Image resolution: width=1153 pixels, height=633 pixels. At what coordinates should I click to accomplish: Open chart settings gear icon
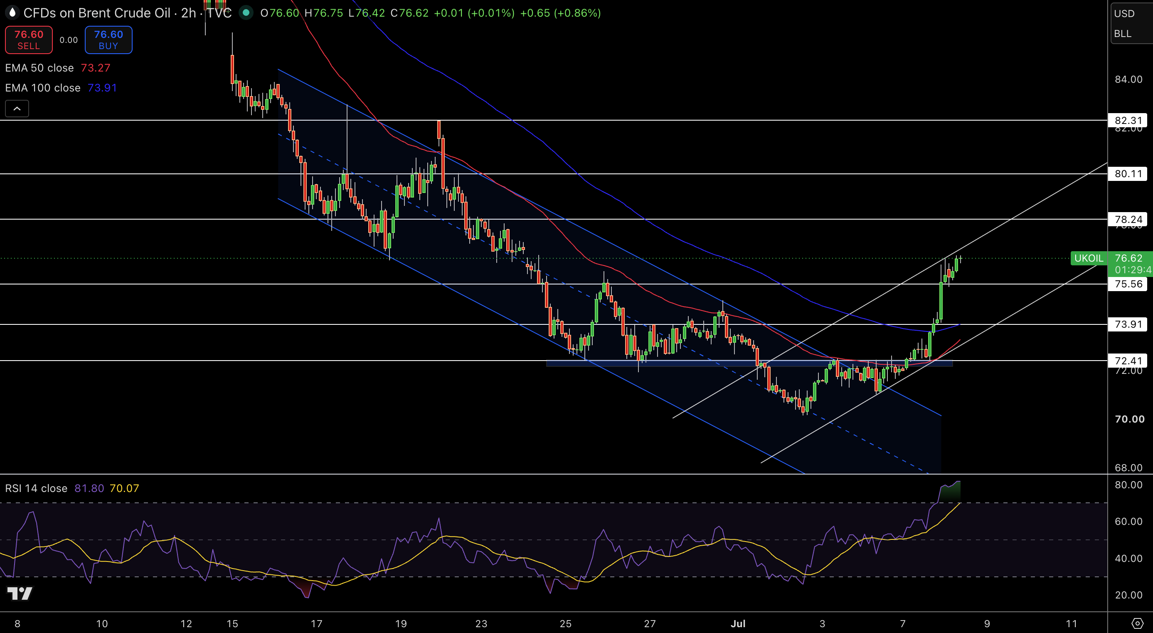point(1137,623)
